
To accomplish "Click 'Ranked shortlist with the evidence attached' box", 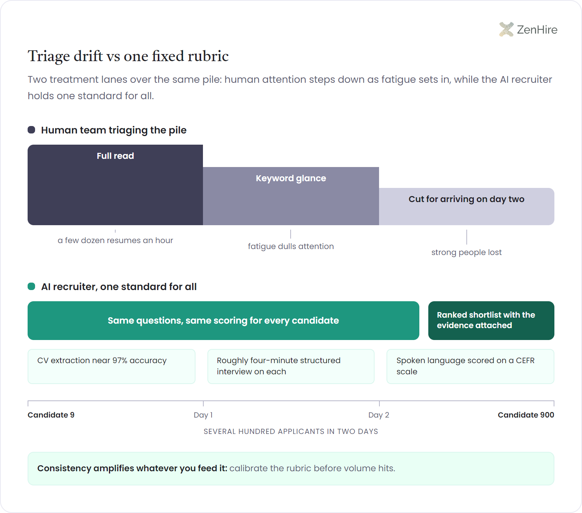I will [x=491, y=321].
